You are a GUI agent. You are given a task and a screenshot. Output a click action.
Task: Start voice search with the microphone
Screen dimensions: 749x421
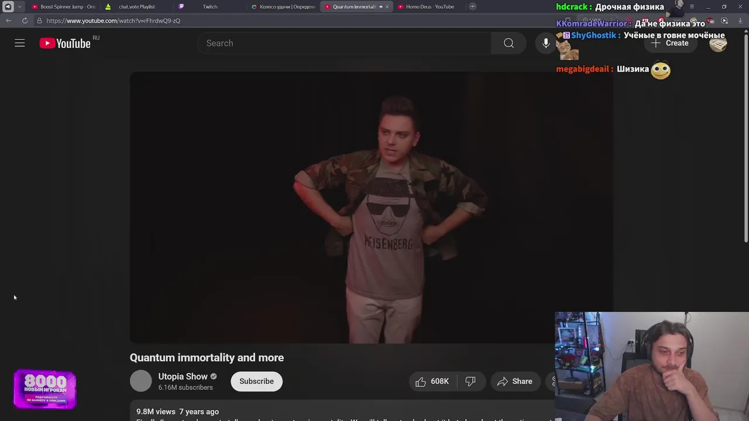[545, 43]
